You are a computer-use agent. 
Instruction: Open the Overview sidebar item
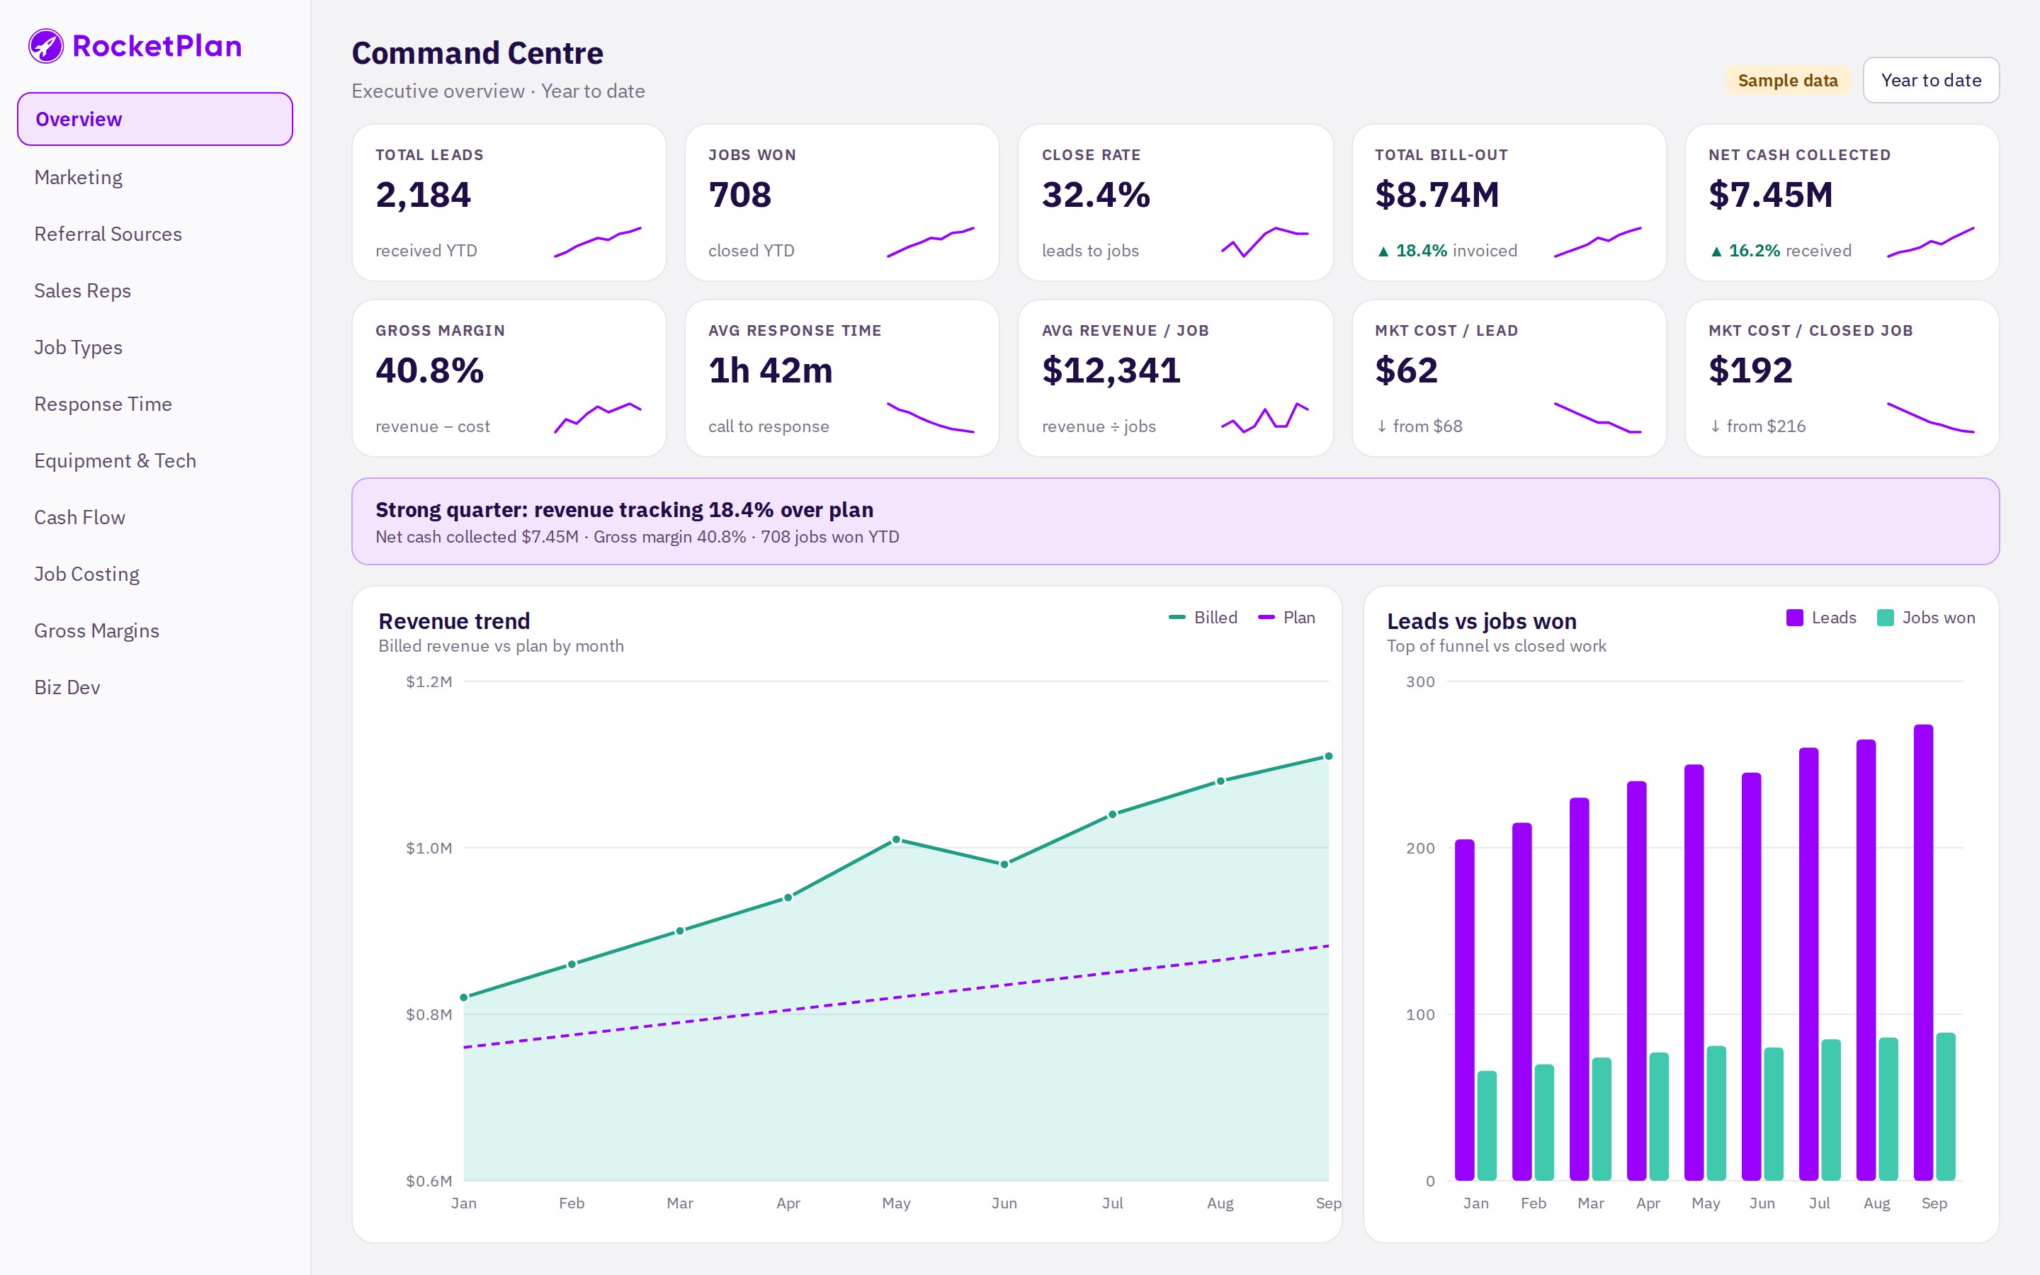pos(155,119)
